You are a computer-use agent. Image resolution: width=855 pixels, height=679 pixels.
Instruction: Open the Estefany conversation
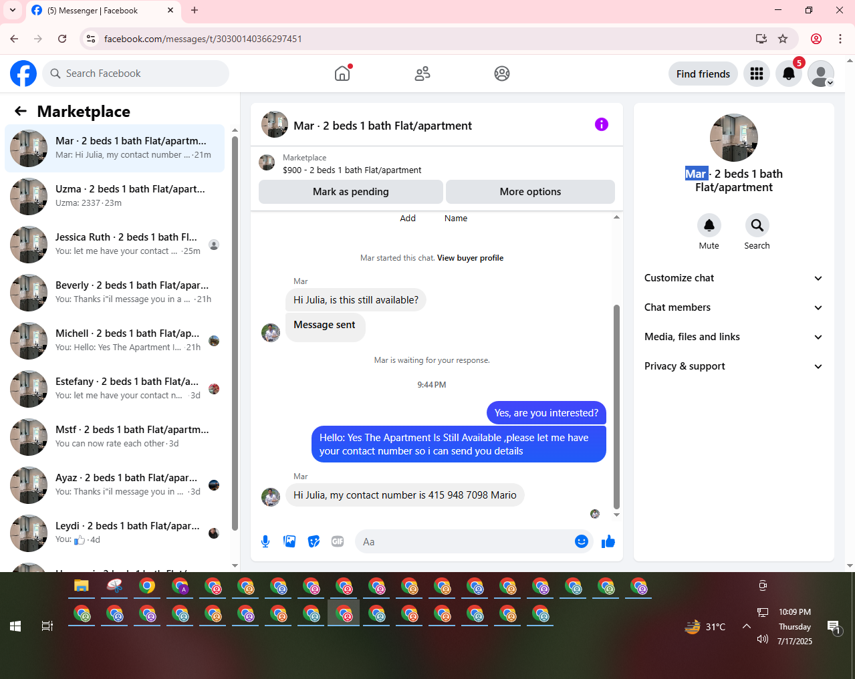tap(115, 389)
